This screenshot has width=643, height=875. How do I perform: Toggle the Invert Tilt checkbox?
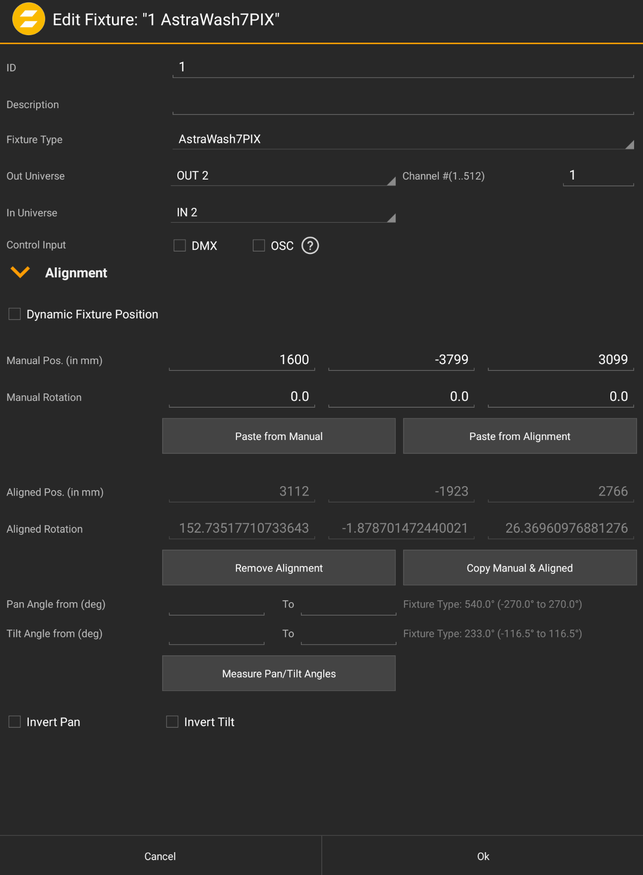[x=172, y=722]
